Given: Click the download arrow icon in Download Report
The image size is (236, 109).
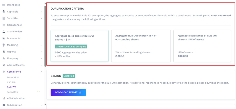Looking at the screenshot, I should pos(80,92).
